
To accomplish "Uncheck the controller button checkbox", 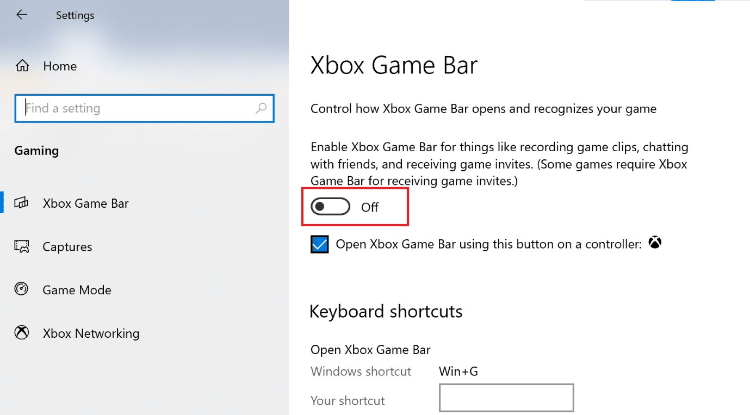I will click(x=319, y=244).
